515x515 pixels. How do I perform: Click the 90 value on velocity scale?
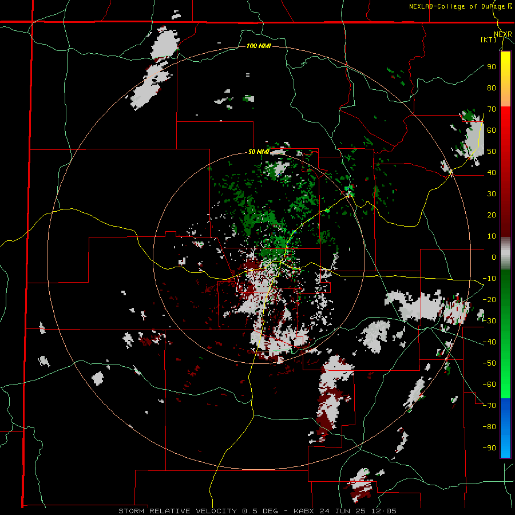pyautogui.click(x=492, y=67)
